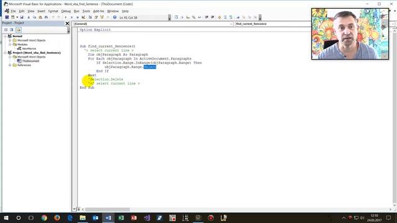Viewport: 397px width, 223px height.
Task: Expand Microsoft Word Objects under Normal
Action: [10, 40]
